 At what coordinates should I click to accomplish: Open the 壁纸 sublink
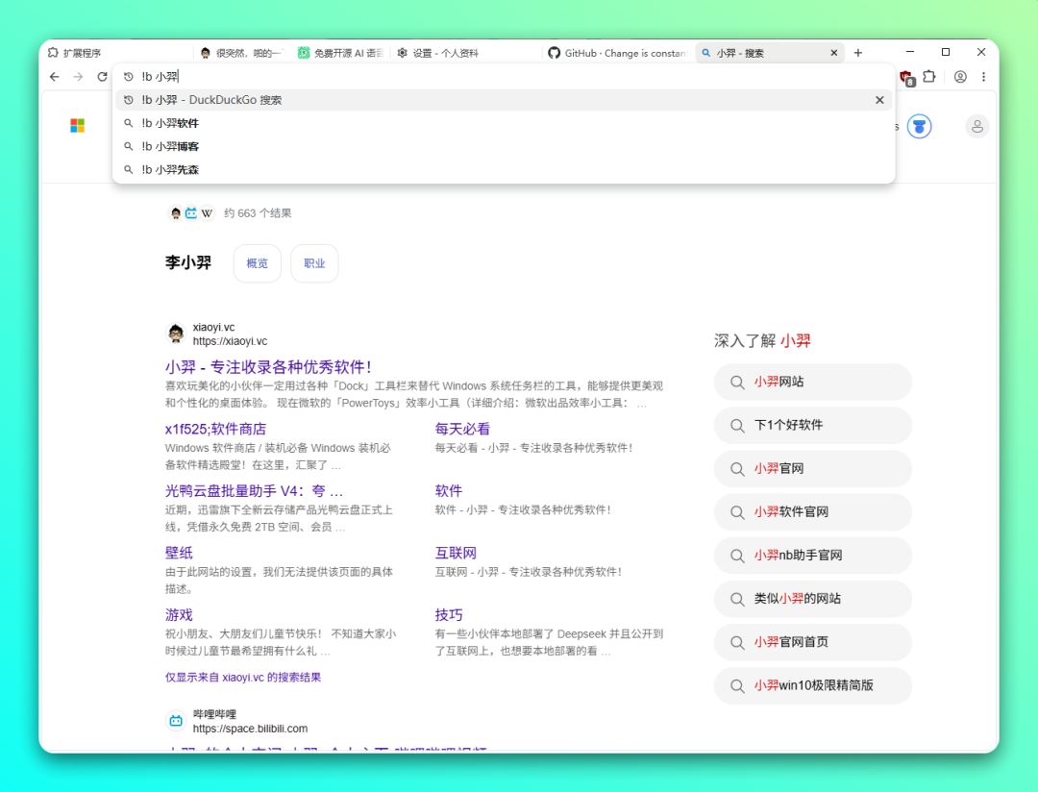click(x=179, y=553)
